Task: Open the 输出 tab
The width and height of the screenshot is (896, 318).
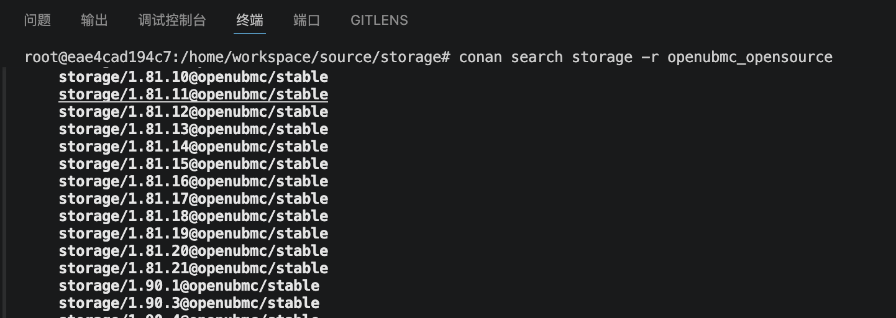Action: (94, 20)
